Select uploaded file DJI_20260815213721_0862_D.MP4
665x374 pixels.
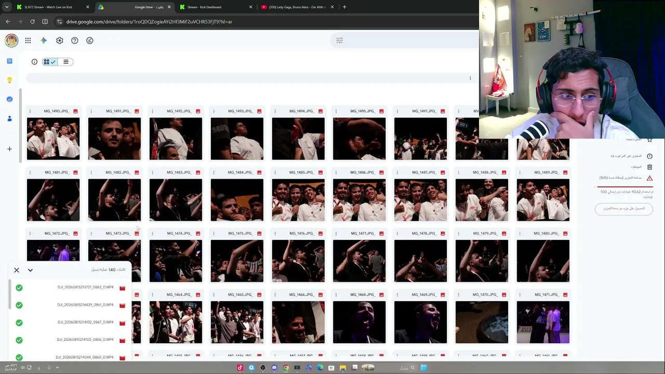[85, 287]
